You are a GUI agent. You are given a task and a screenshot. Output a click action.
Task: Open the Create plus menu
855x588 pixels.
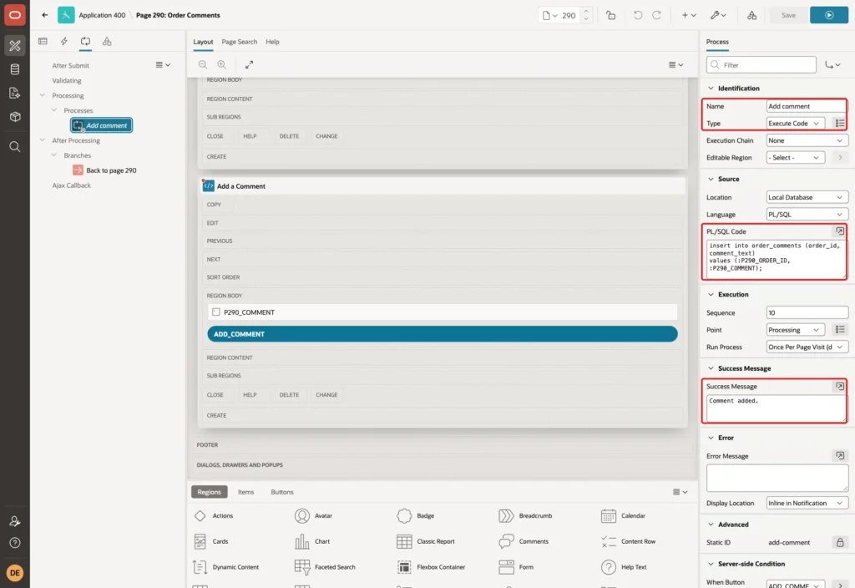[x=689, y=15]
